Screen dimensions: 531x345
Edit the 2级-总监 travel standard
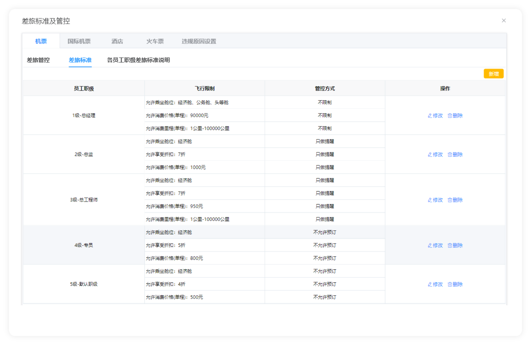click(x=435, y=154)
